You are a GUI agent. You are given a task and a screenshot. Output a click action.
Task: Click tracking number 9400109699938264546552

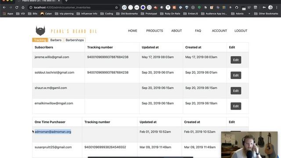tap(105, 147)
